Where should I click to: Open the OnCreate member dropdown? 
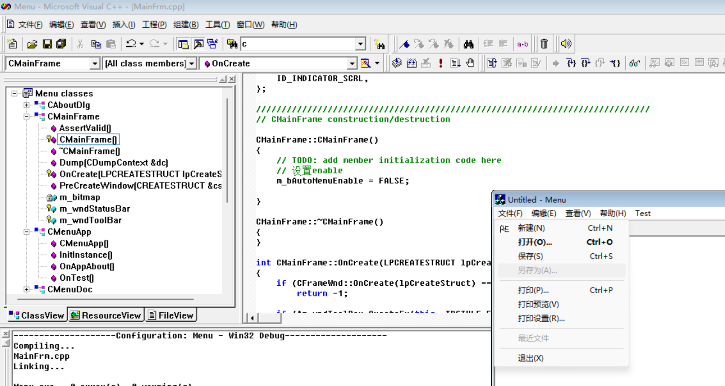pyautogui.click(x=352, y=64)
